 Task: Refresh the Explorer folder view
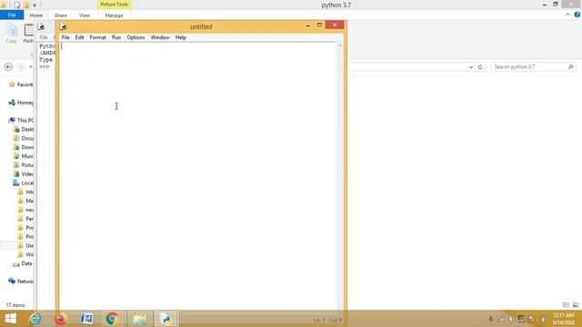(x=480, y=67)
